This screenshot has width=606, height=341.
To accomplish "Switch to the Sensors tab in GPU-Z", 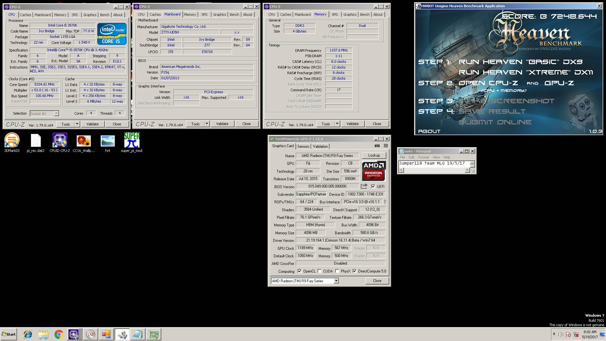I will pyautogui.click(x=303, y=146).
